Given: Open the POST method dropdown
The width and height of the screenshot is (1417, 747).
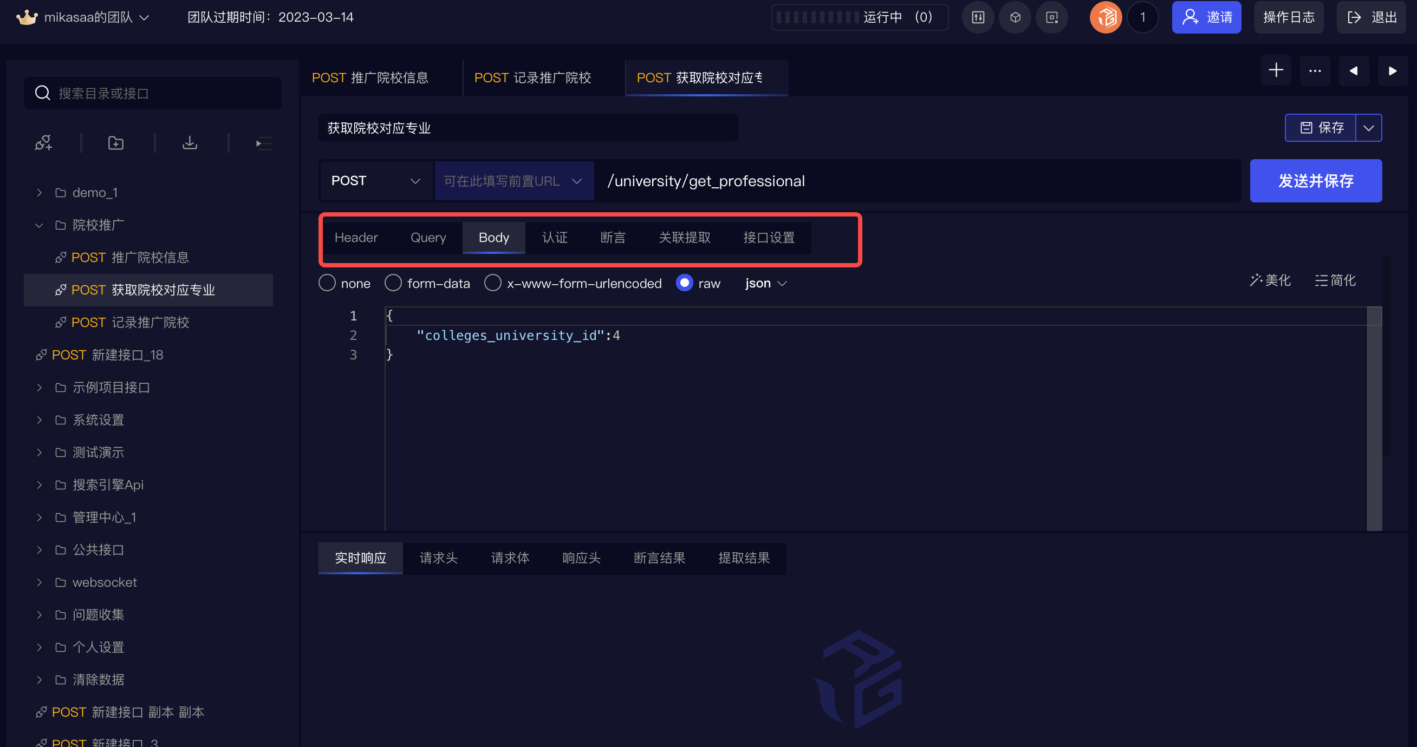Looking at the screenshot, I should pos(377,181).
